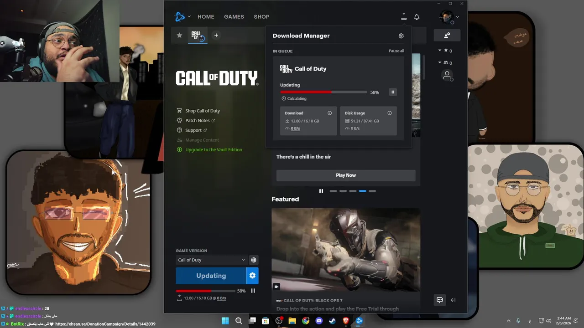Click the region globe icon
Image resolution: width=584 pixels, height=328 pixels.
254,260
